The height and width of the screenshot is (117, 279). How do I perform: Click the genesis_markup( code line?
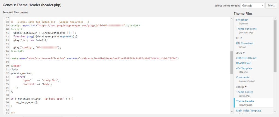(22, 73)
